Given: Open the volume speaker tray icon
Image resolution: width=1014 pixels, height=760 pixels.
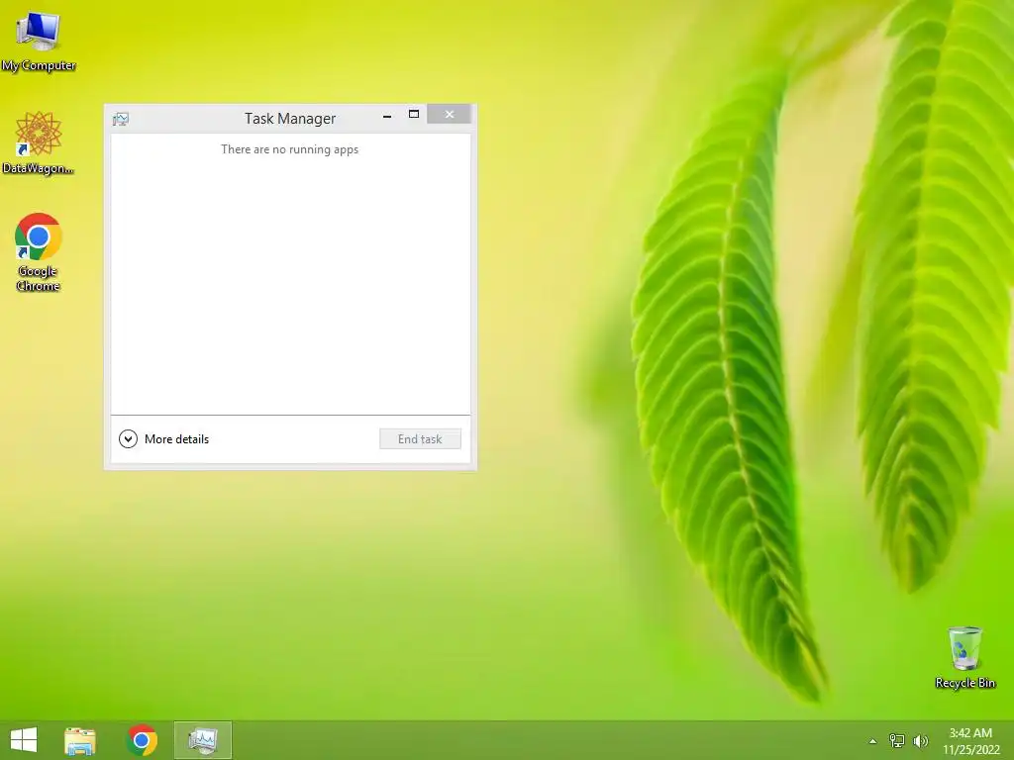Looking at the screenshot, I should (920, 740).
